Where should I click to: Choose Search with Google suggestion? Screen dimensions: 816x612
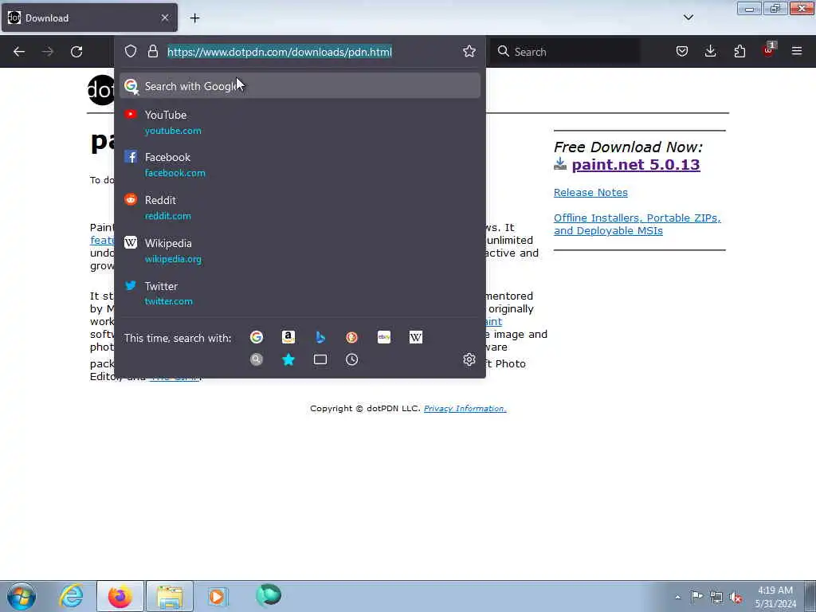click(x=300, y=86)
